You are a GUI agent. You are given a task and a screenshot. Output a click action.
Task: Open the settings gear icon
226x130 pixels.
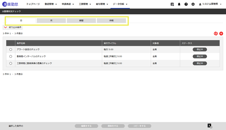[x=193, y=4]
